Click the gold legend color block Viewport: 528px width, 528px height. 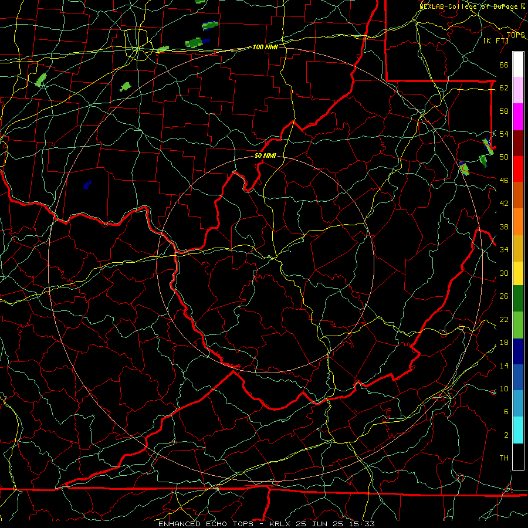(x=518, y=248)
